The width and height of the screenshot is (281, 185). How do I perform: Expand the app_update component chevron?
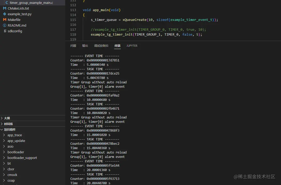[4, 141]
